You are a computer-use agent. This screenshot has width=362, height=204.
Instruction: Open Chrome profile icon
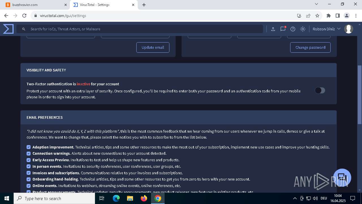click(x=347, y=16)
